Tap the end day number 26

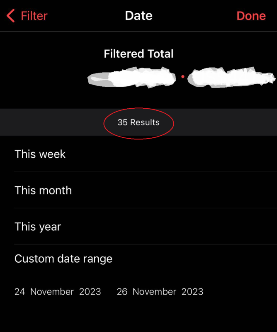click(122, 292)
